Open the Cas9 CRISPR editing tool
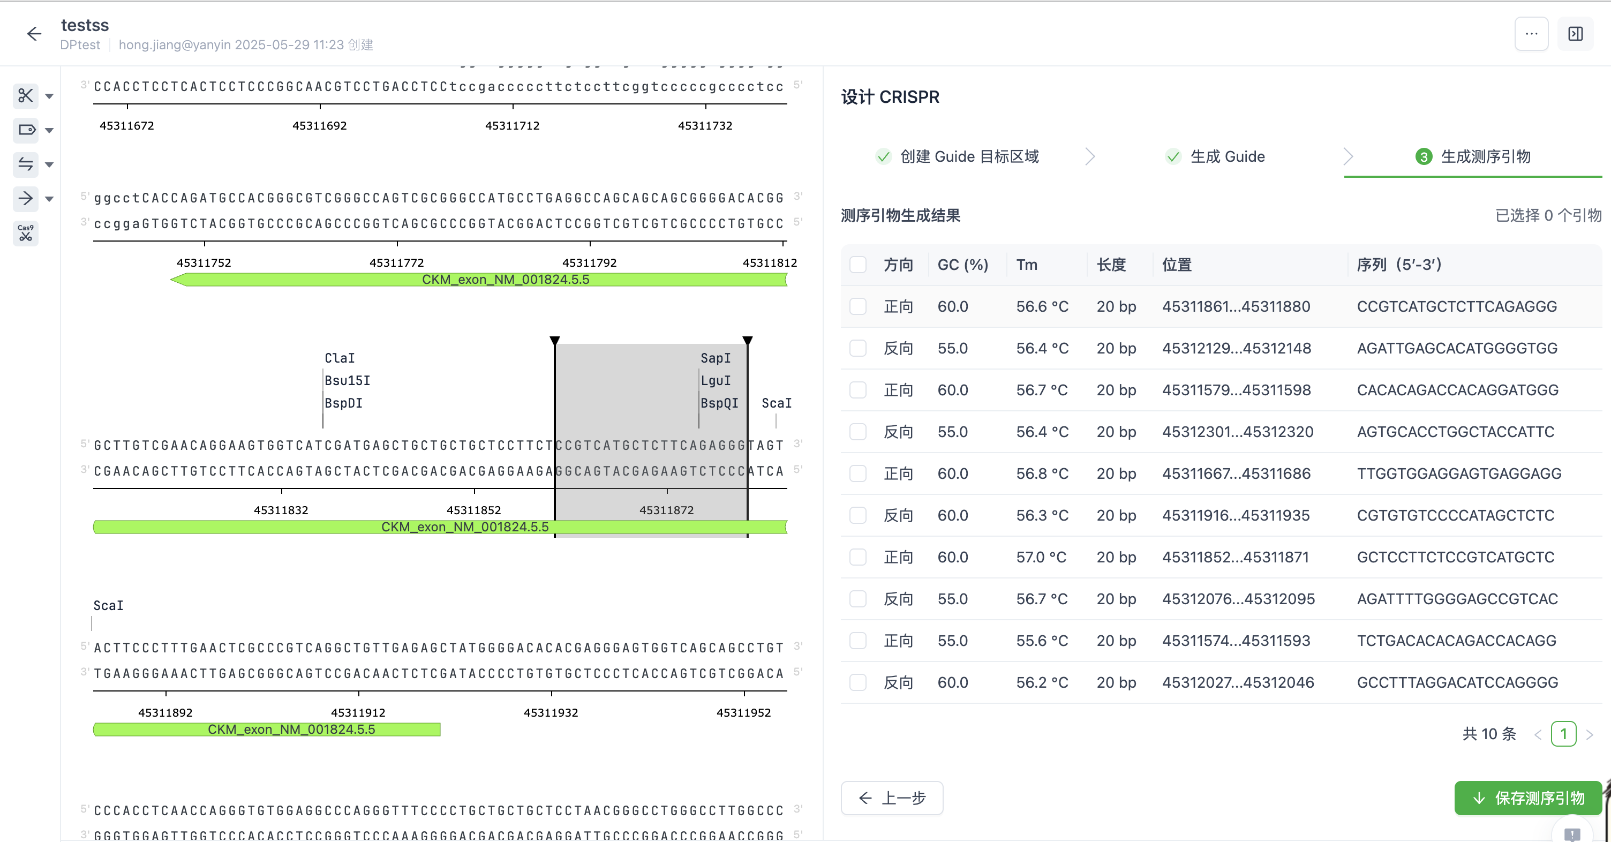Image resolution: width=1611 pixels, height=842 pixels. 25,234
